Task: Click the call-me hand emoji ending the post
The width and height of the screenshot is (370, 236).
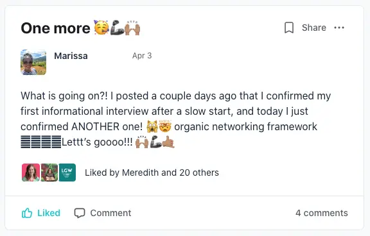Action: [168, 142]
